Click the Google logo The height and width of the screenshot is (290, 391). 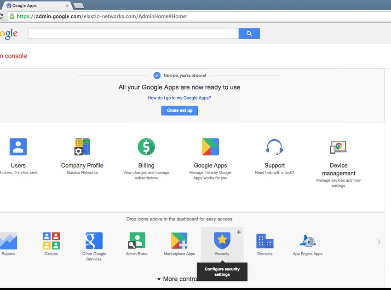tap(9, 34)
